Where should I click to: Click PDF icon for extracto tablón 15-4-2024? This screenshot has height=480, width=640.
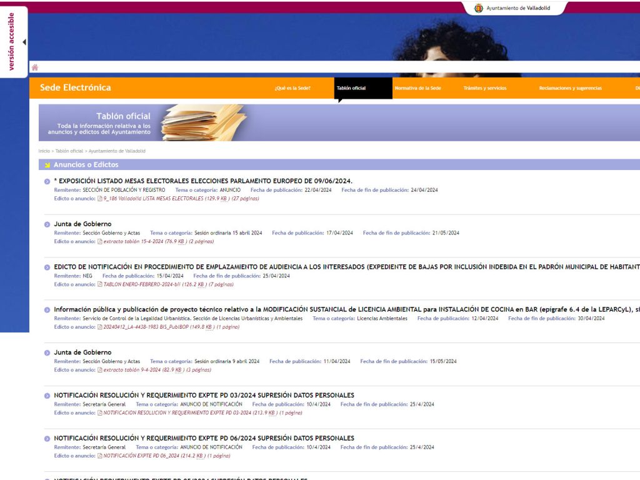100,241
